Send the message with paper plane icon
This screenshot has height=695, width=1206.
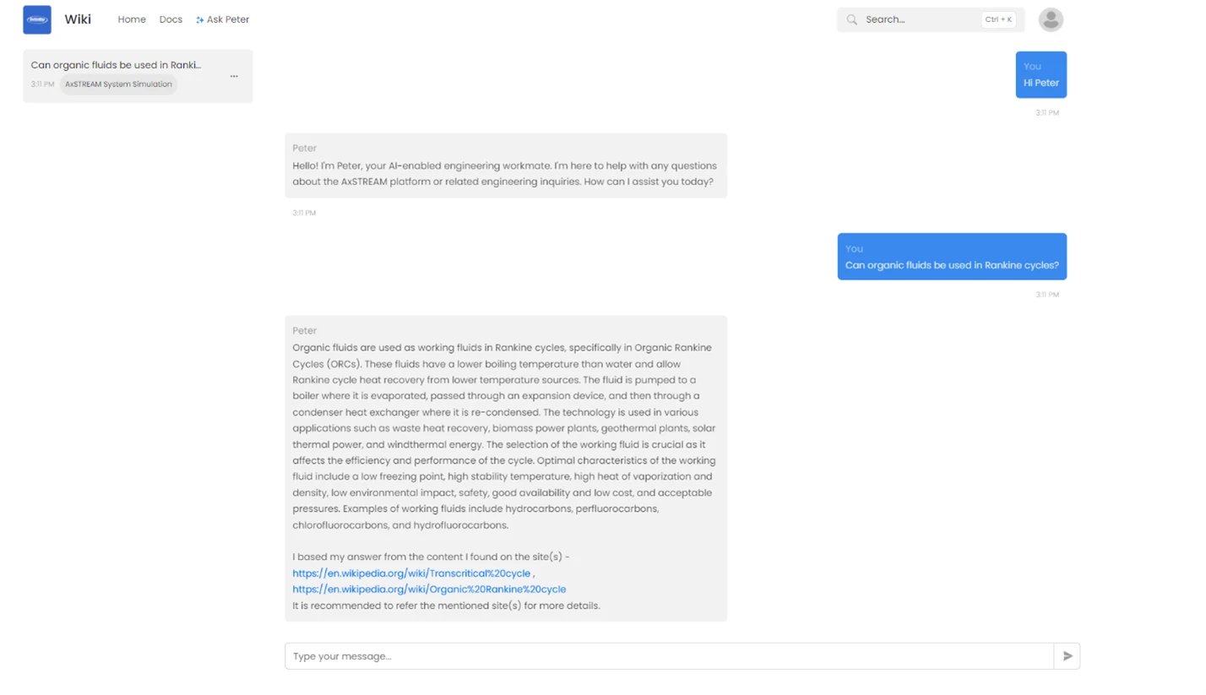click(x=1067, y=656)
